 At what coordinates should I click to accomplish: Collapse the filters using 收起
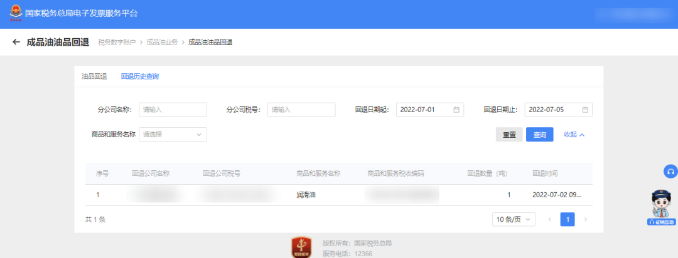point(574,134)
